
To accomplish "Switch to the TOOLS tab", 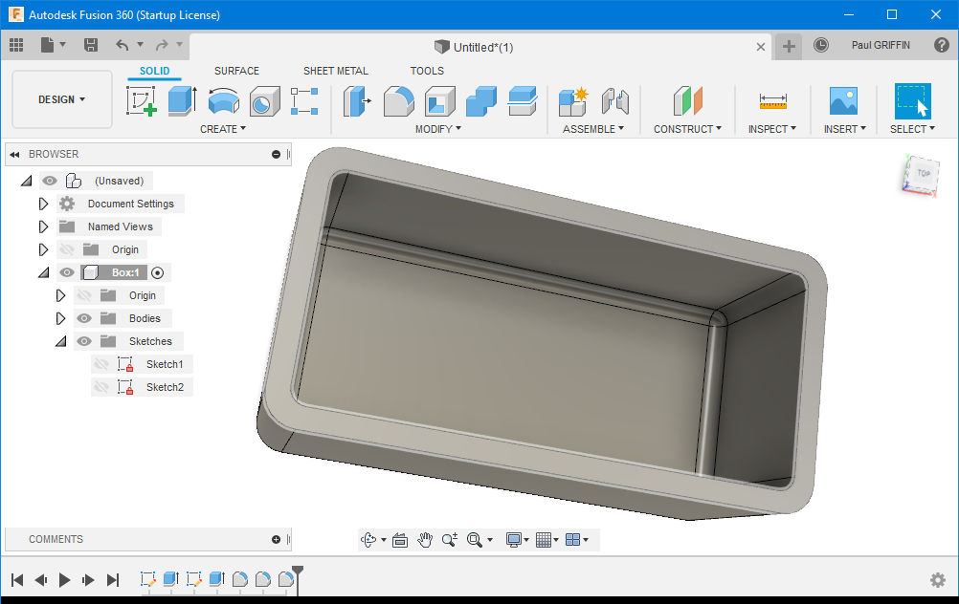I will (427, 71).
